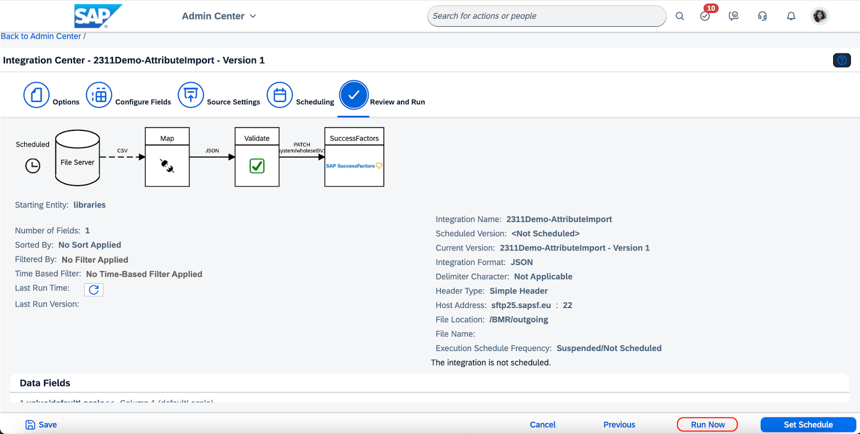Click the Scheduled clock icon
860x434 pixels.
pos(33,166)
